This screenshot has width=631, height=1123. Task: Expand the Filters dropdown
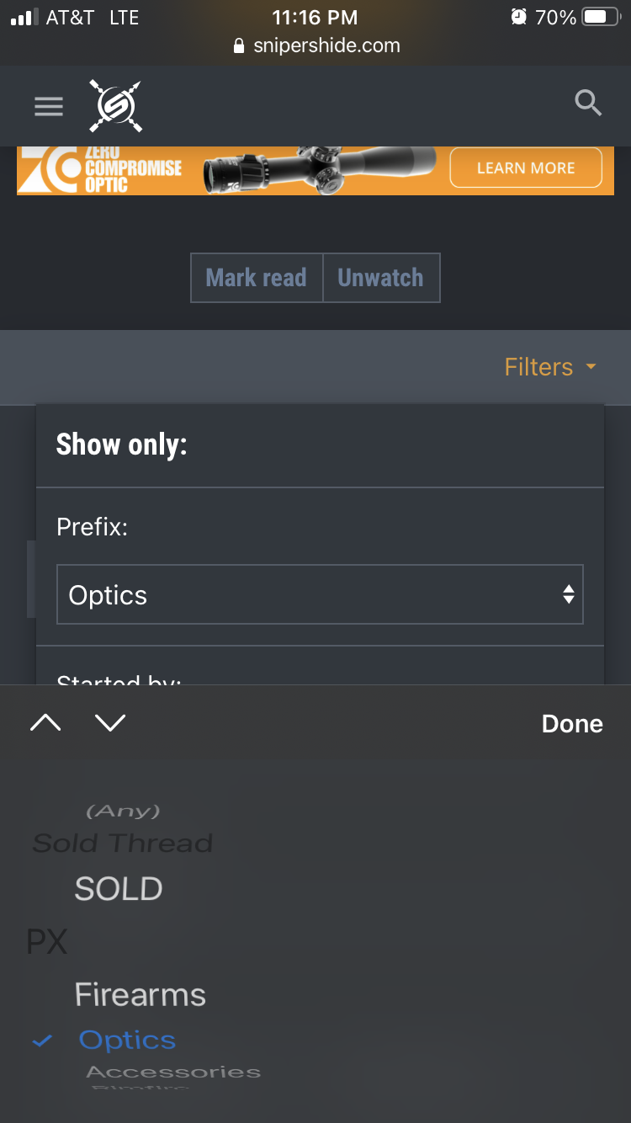pos(550,367)
